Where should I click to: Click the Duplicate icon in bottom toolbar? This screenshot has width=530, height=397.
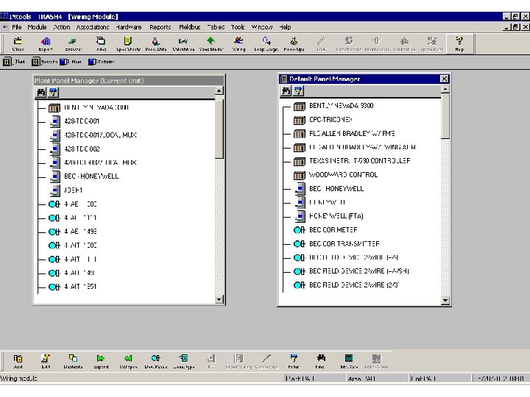point(73,360)
